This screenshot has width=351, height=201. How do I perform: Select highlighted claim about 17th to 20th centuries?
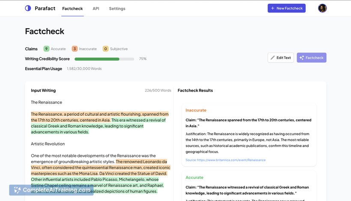pos(100,117)
